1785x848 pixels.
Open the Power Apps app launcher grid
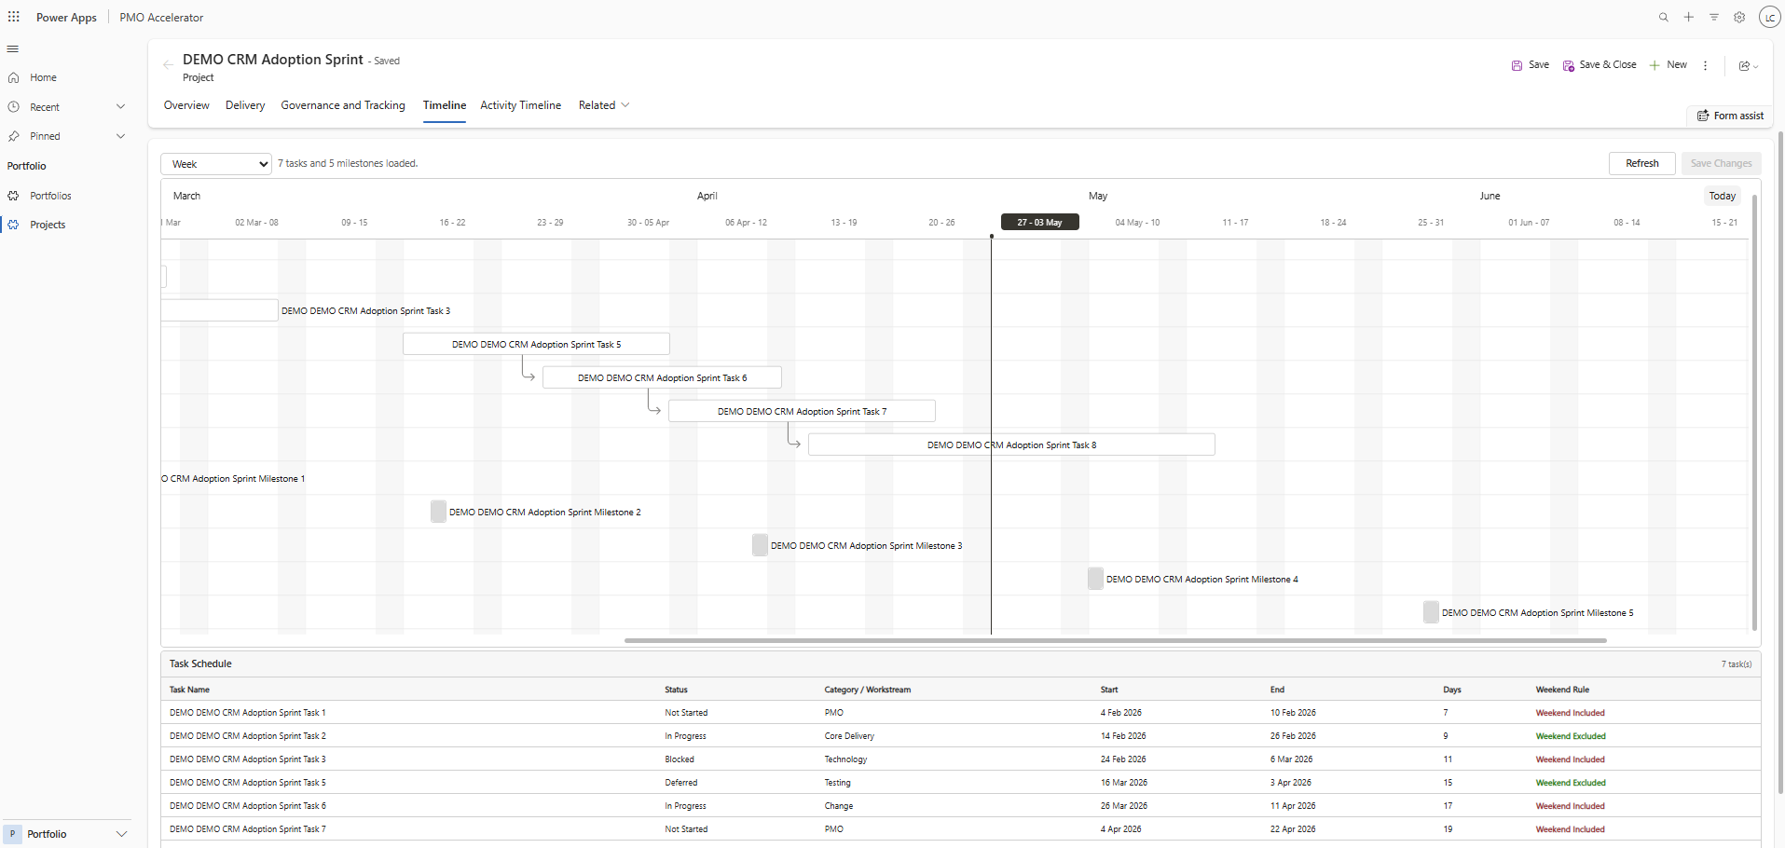[14, 17]
